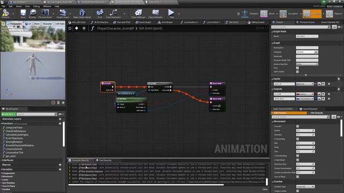344x193 pixels.
Task: Add a new function with the plus icon
Action: [x=60, y=124]
